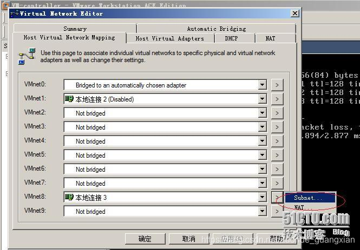The height and width of the screenshot is (250, 360).
Task: Click the 应用 (Apply) button
Action: click(x=232, y=239)
